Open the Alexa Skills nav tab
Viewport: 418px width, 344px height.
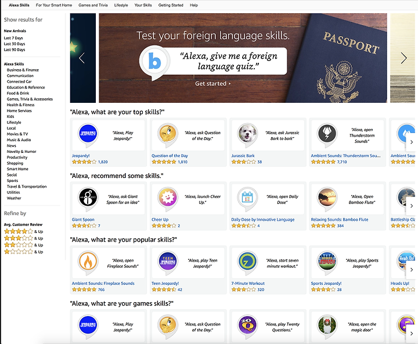click(x=19, y=5)
